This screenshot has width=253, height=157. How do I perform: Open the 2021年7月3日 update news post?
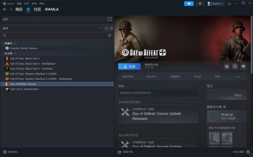click(x=158, y=143)
